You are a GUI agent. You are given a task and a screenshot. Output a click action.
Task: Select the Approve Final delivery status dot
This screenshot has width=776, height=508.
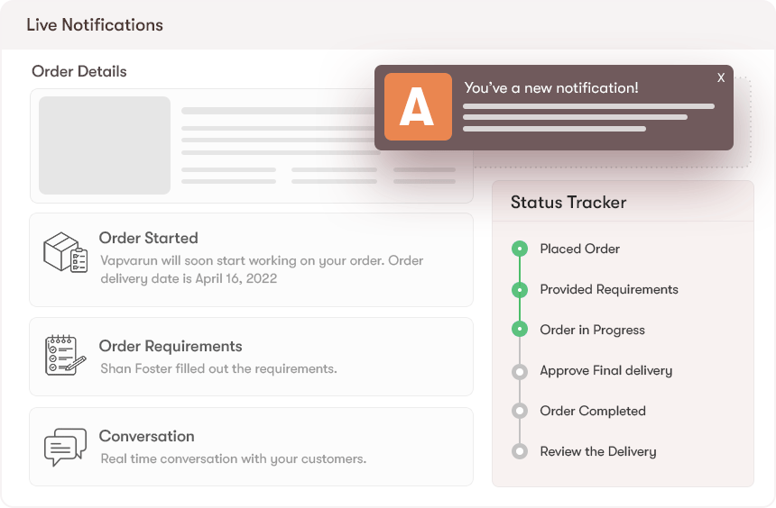coord(519,370)
